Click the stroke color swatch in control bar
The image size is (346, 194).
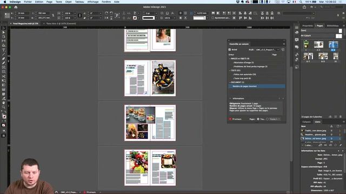click(x=135, y=18)
